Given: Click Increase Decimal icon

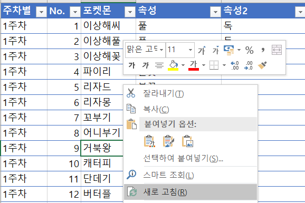Looking at the screenshot, I should [235, 65].
